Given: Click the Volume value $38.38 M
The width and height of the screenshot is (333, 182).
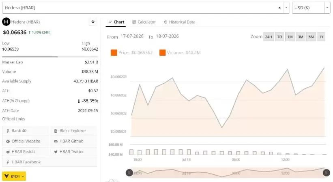Looking at the screenshot, I should [x=90, y=72].
